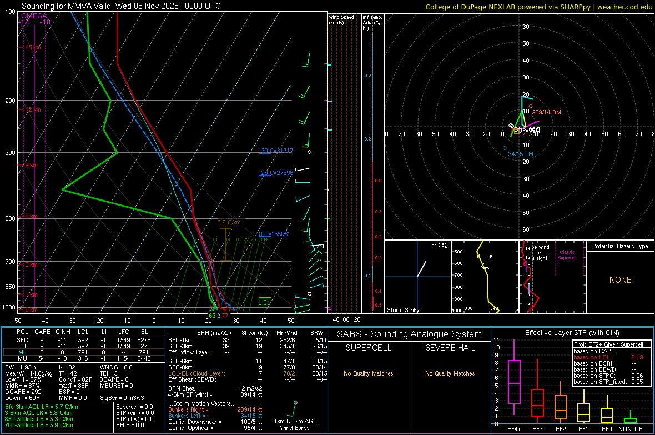
Task: Click the 'MeanW = 14.6g/kg' value
Action: (x=29, y=373)
